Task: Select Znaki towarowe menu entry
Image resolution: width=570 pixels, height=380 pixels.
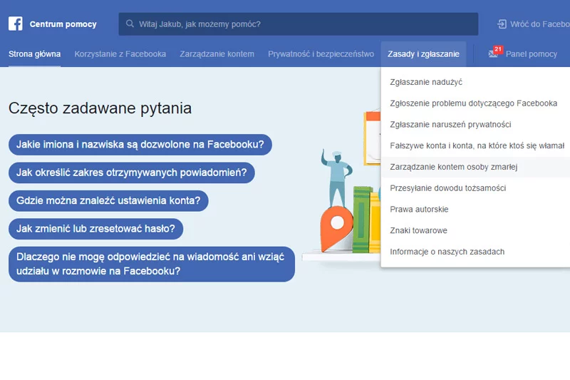Action: coord(475,230)
